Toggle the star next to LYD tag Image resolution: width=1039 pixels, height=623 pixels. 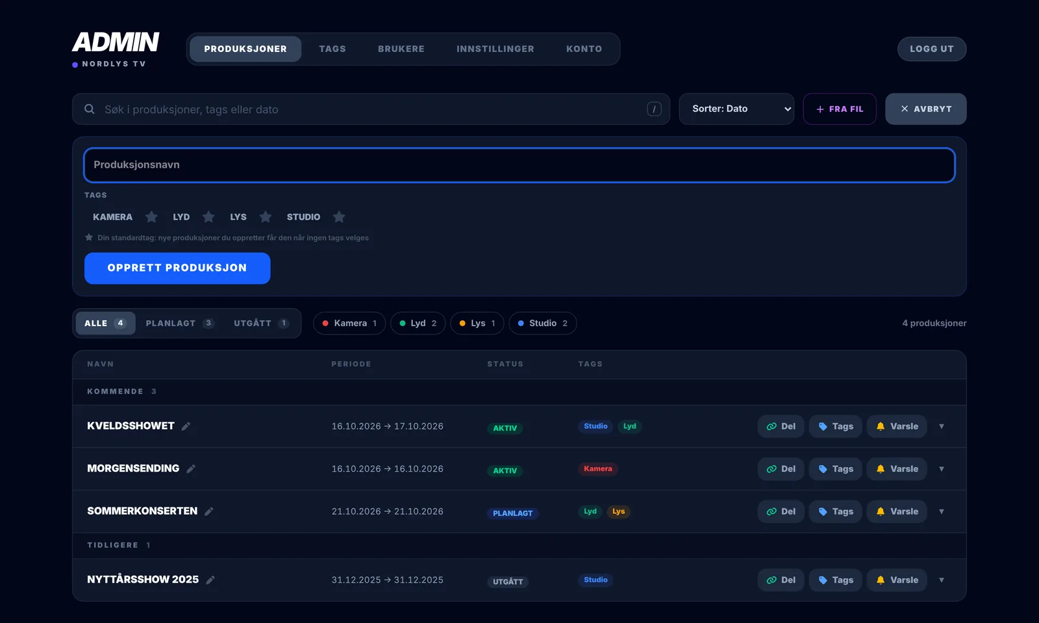tap(208, 217)
